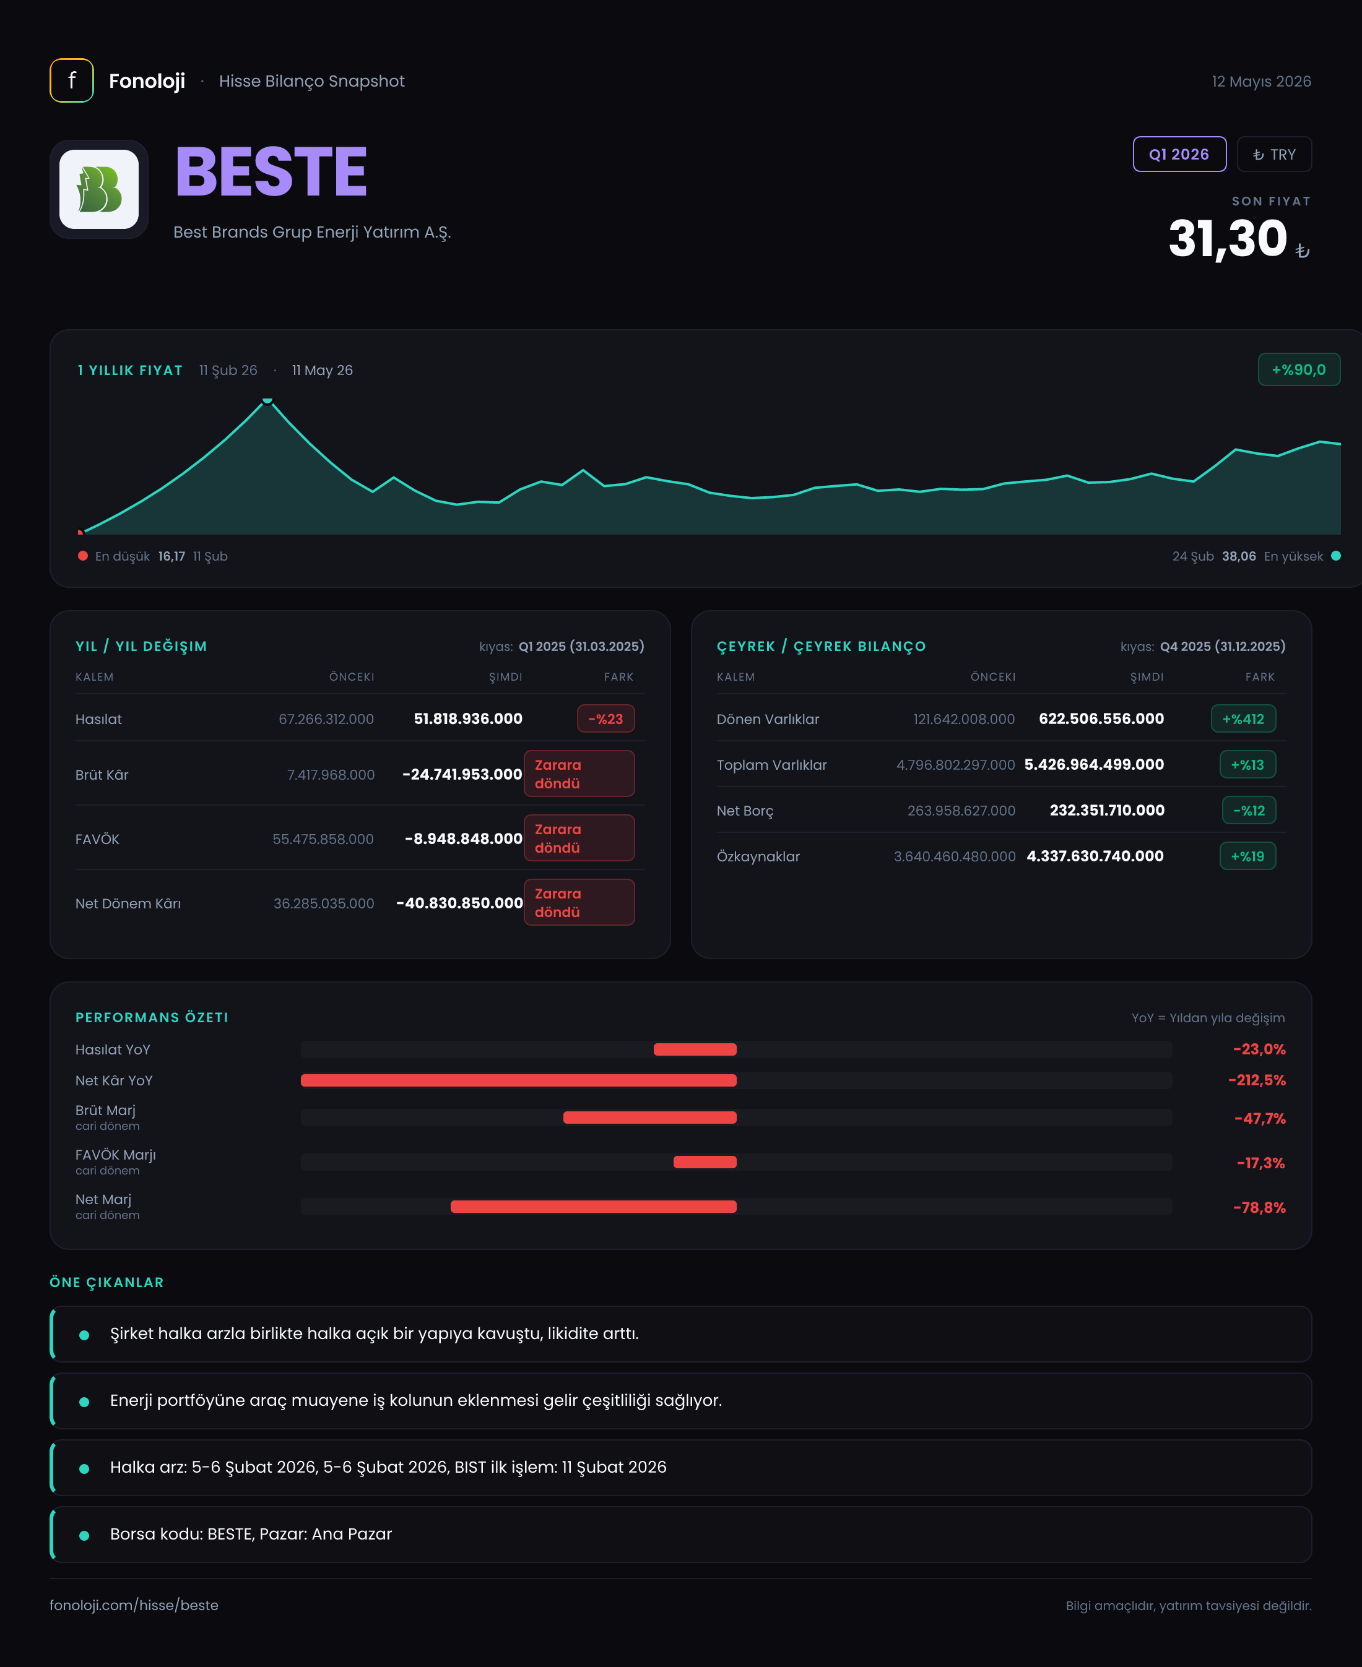Screen dimensions: 1362x1667
Task: Click the Brüt Marj red bar
Action: tap(649, 1118)
